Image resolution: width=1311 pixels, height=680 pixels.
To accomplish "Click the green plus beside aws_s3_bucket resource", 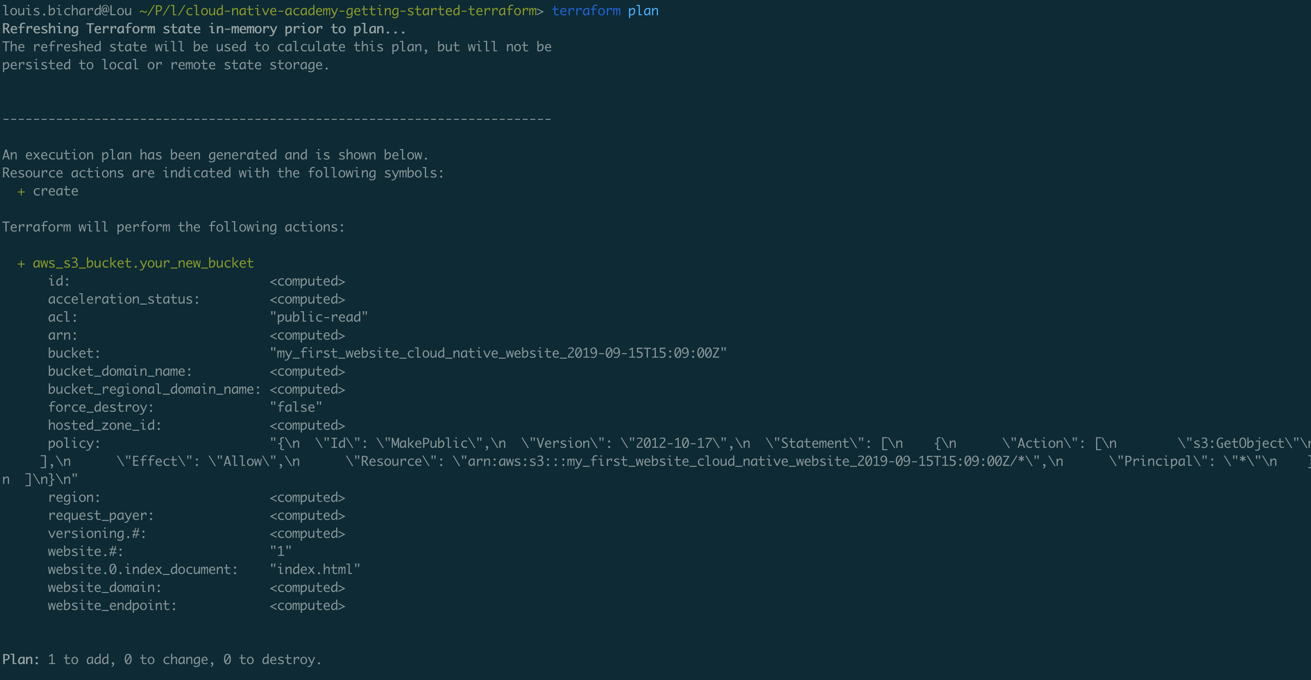I will point(21,264).
